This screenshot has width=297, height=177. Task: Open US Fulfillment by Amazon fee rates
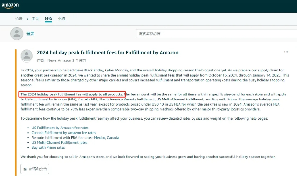[60, 128]
